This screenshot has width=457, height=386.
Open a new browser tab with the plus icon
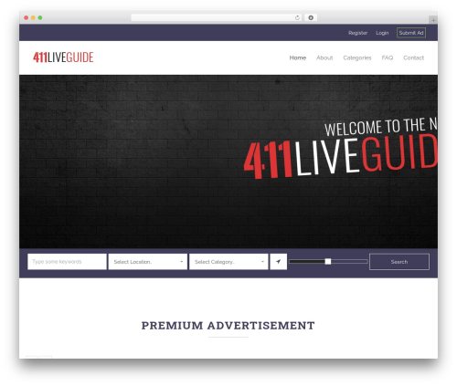click(433, 20)
